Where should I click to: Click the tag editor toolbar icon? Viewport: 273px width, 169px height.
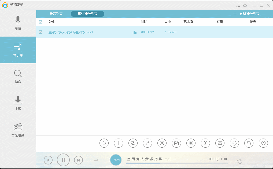tap(234, 143)
